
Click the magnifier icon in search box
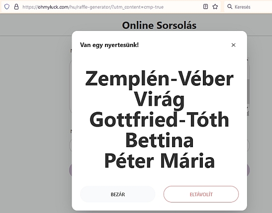pyautogui.click(x=230, y=7)
